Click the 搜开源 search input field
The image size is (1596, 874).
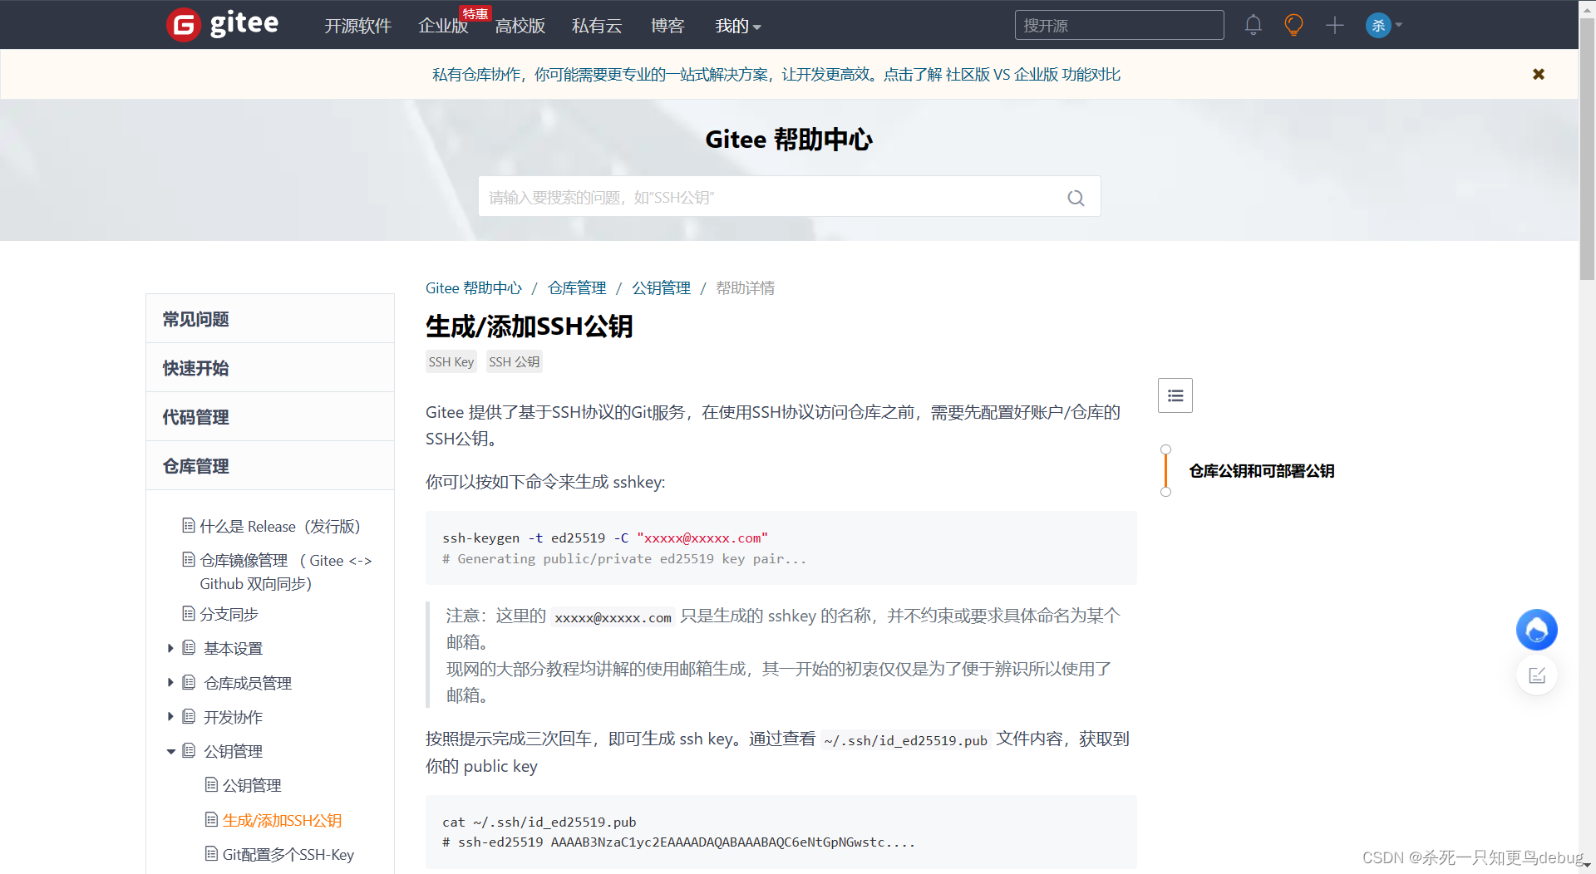tap(1118, 25)
